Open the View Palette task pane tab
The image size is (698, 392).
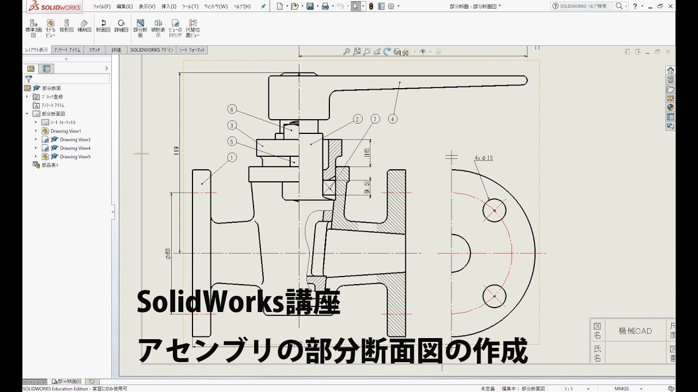point(671,98)
